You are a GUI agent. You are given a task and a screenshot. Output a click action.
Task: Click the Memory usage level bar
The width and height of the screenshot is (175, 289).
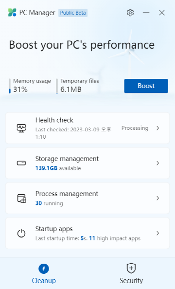[x=10, y=86]
